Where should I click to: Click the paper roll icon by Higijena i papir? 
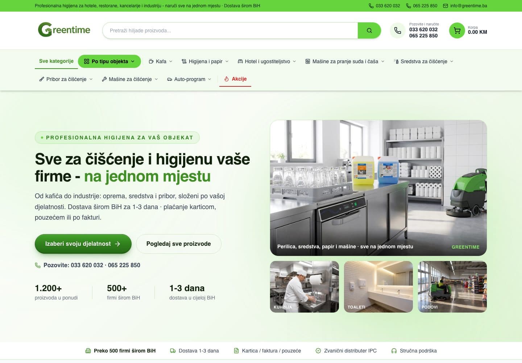(184, 61)
